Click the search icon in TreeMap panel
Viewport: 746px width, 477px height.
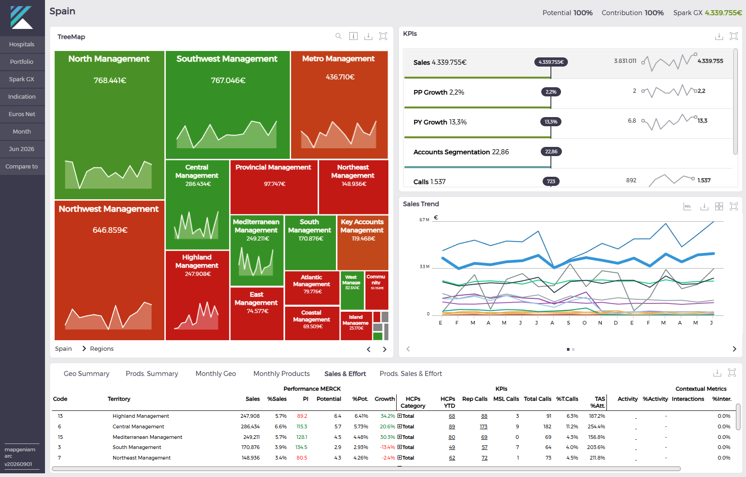coord(338,36)
